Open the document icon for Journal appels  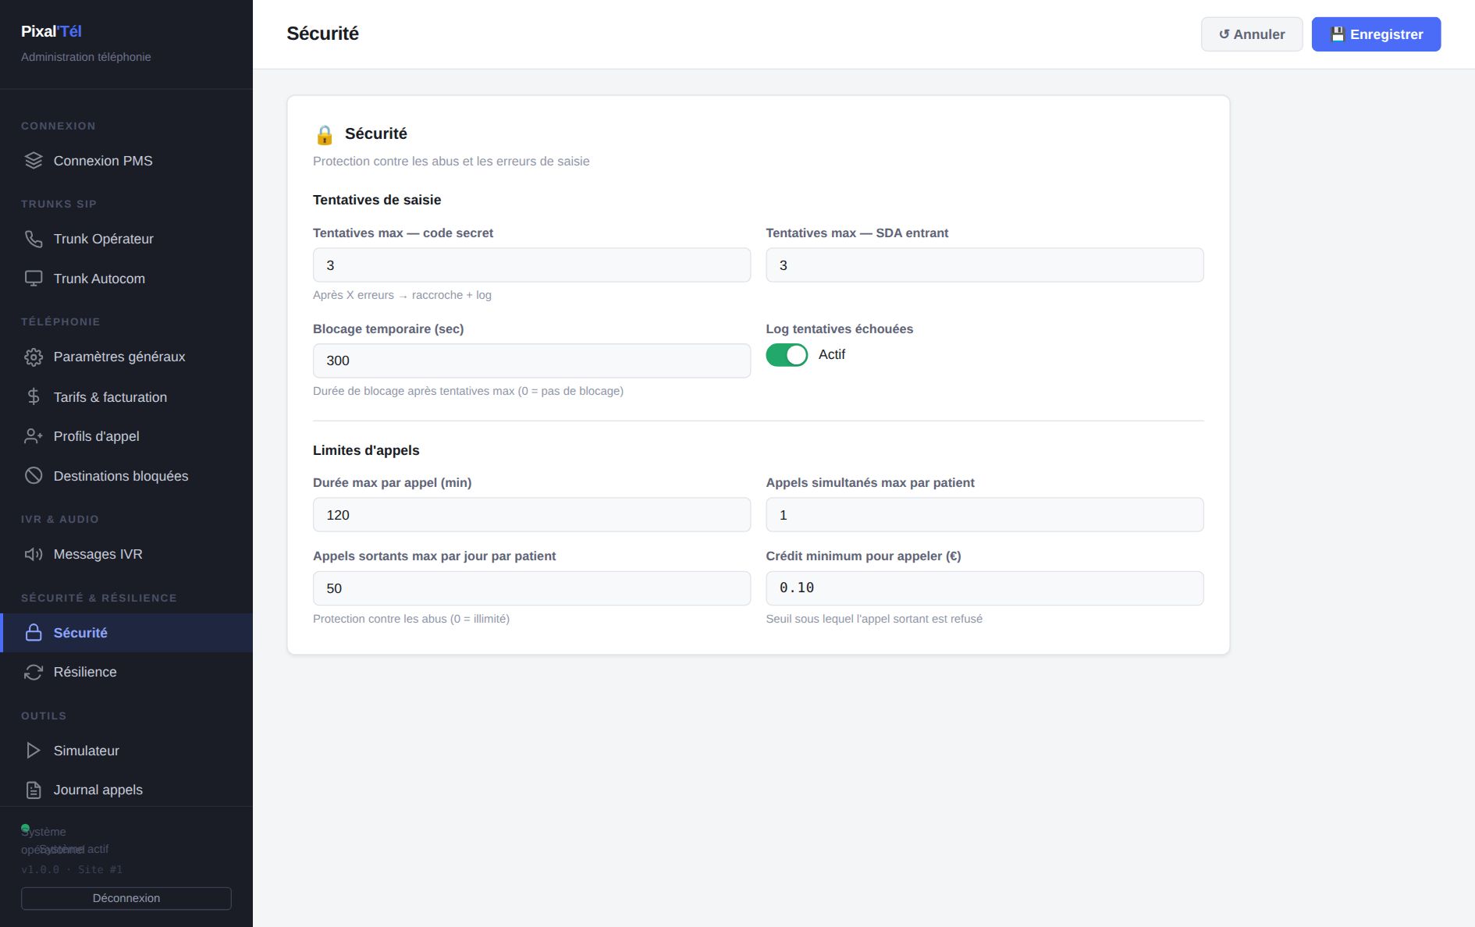point(34,790)
